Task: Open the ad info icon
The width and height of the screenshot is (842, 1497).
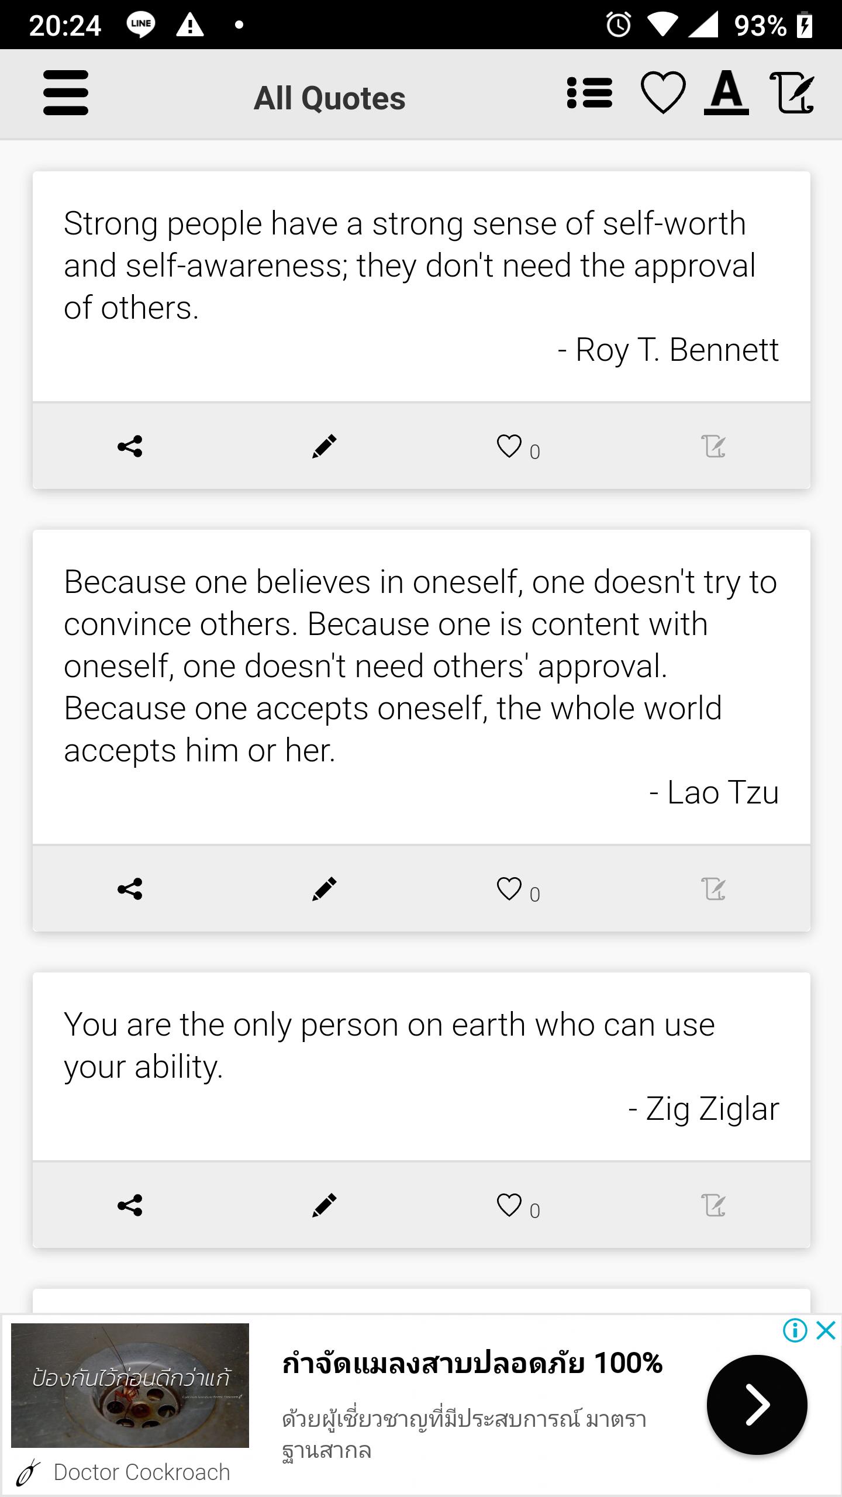Action: (795, 1330)
